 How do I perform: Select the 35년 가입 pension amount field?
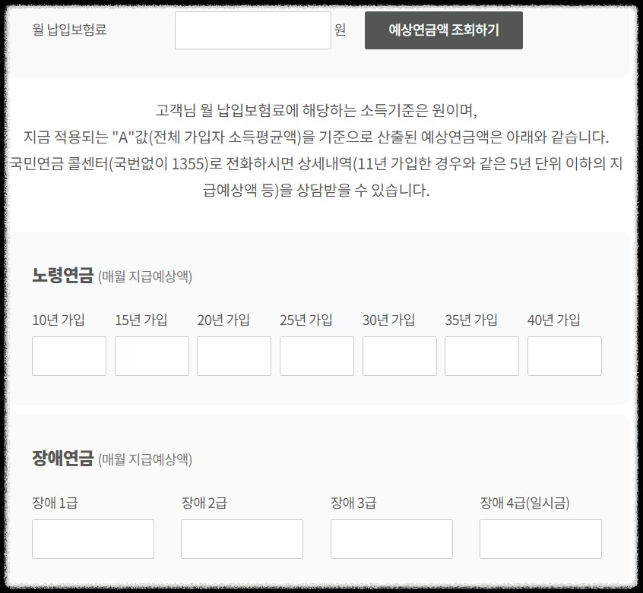482,356
